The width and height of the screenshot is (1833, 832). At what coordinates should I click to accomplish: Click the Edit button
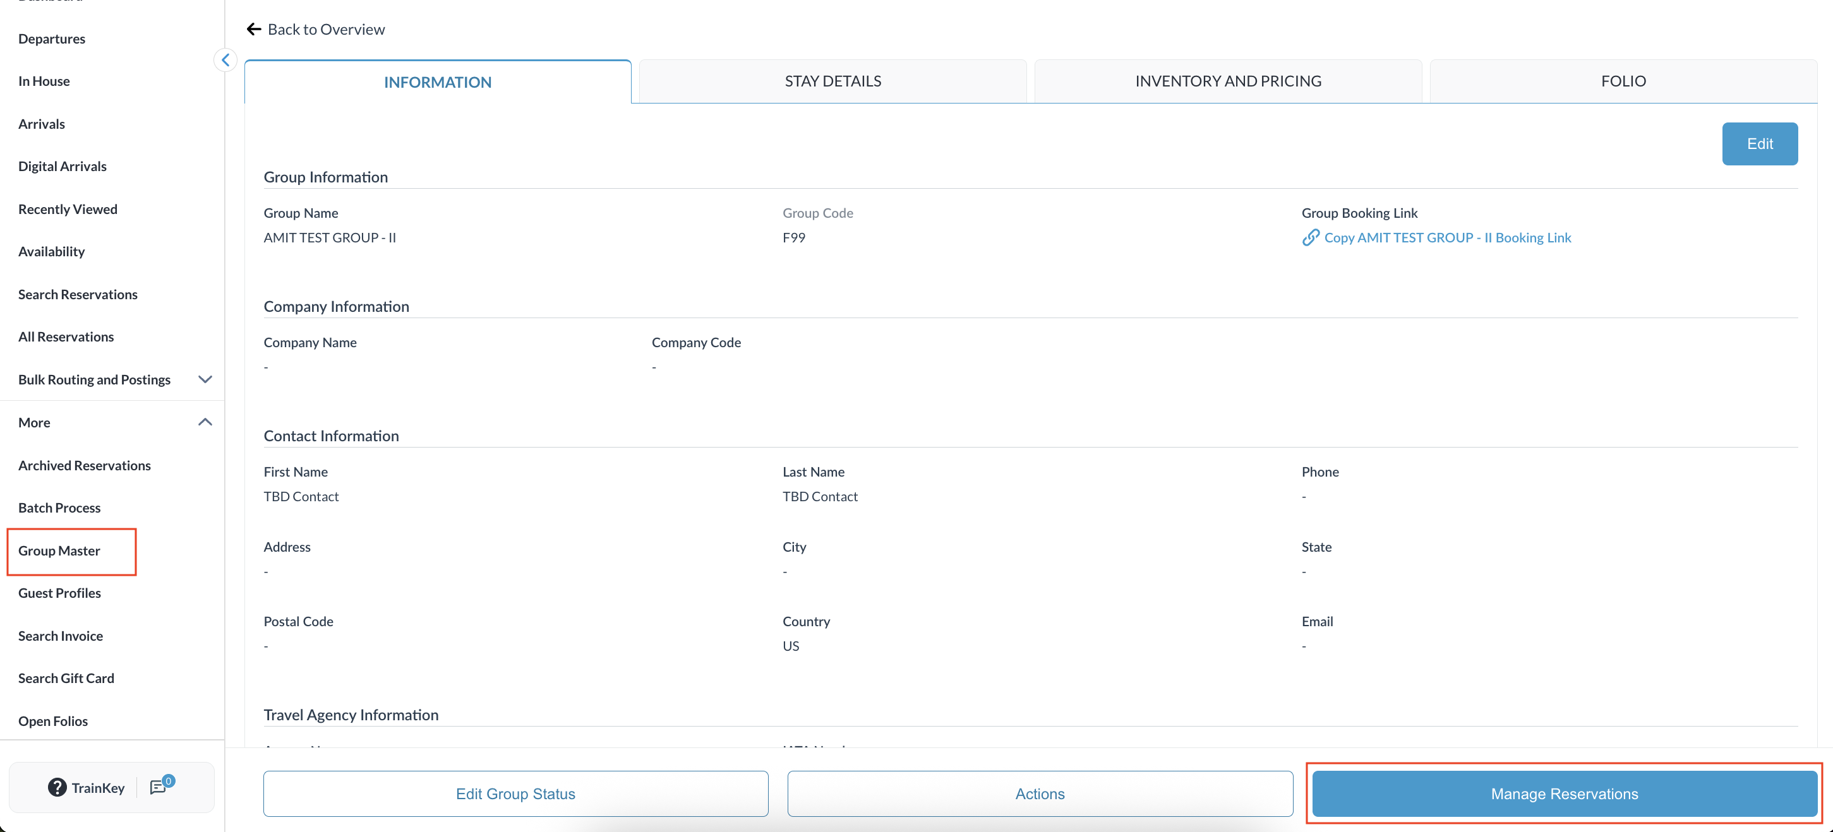[1760, 144]
